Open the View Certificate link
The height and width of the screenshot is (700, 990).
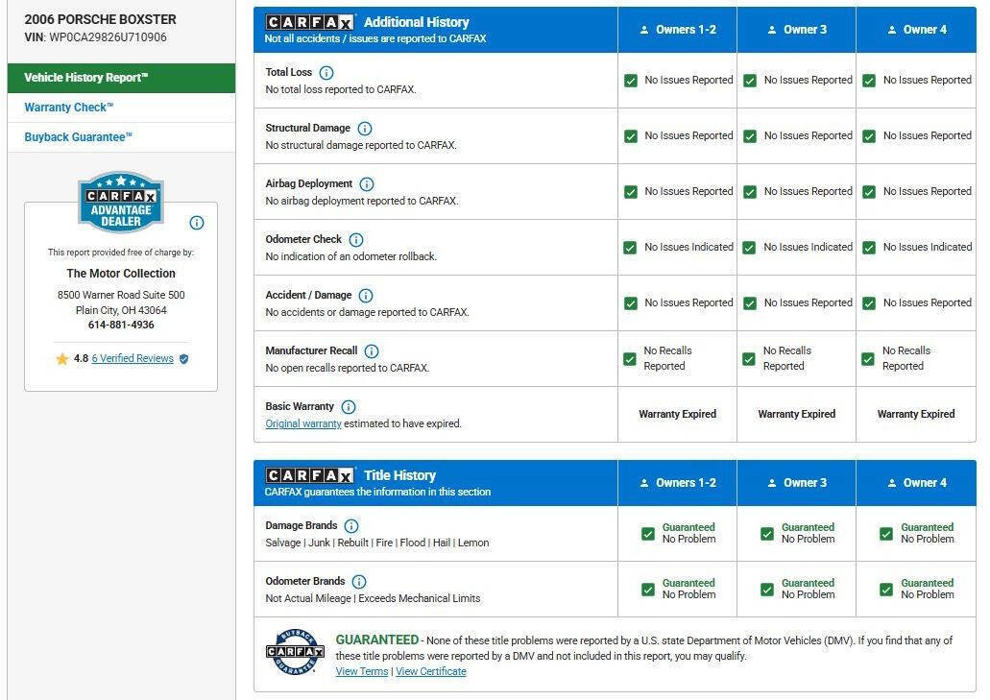point(431,671)
